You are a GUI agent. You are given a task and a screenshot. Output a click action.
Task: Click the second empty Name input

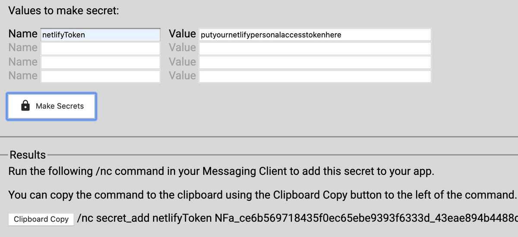[100, 48]
